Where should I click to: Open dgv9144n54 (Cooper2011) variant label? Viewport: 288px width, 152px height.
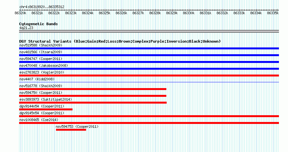pyautogui.click(x=42, y=106)
